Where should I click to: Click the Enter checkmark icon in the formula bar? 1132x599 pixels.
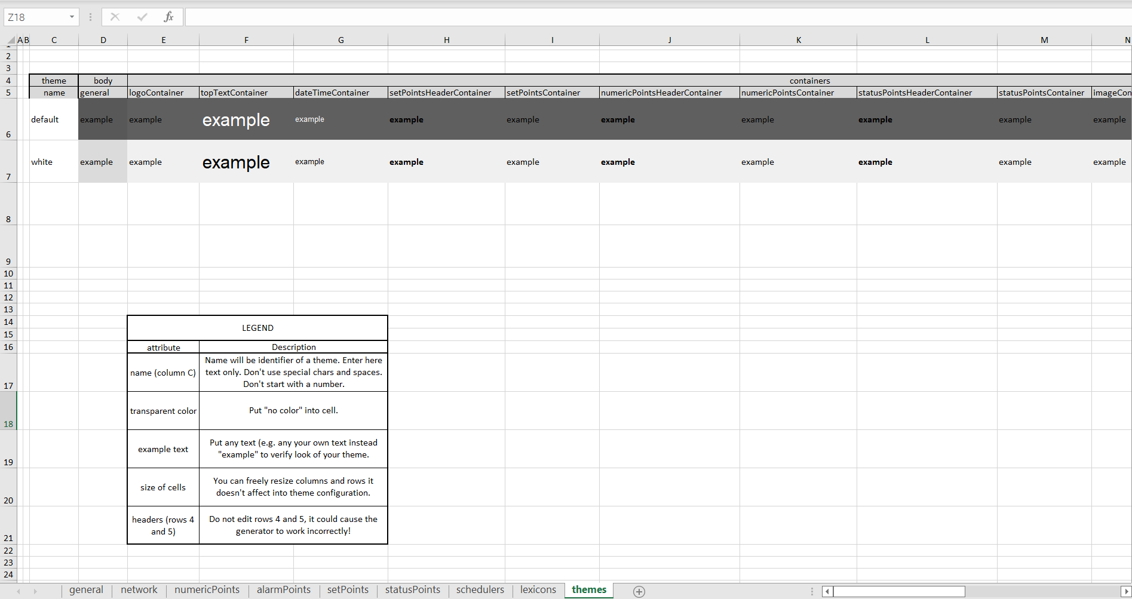point(142,17)
